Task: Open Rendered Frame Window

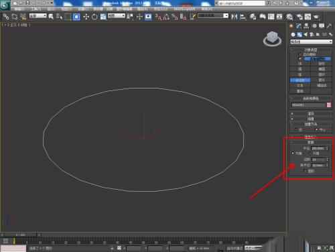Action: pos(308,17)
